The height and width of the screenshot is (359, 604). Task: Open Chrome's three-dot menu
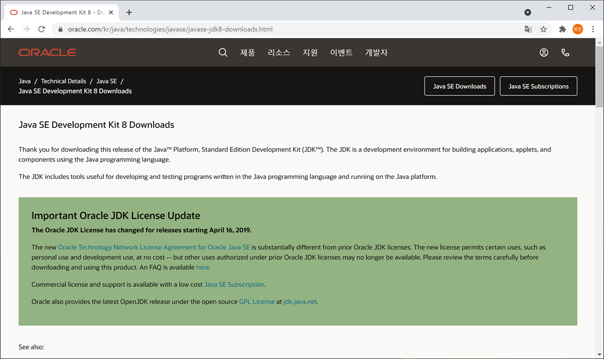[593, 29]
